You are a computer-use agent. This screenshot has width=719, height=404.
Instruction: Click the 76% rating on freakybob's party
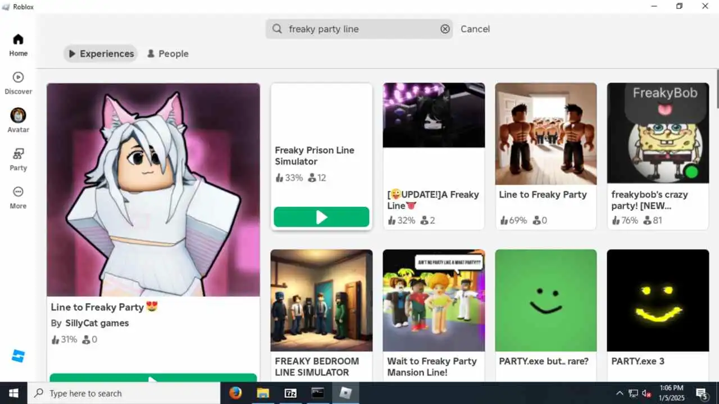pos(625,221)
